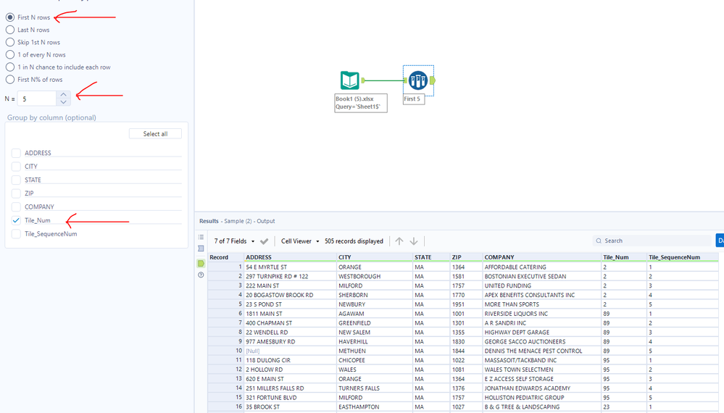Select Last N rows radio button
Screen dimensions: 724x413
pos(9,30)
